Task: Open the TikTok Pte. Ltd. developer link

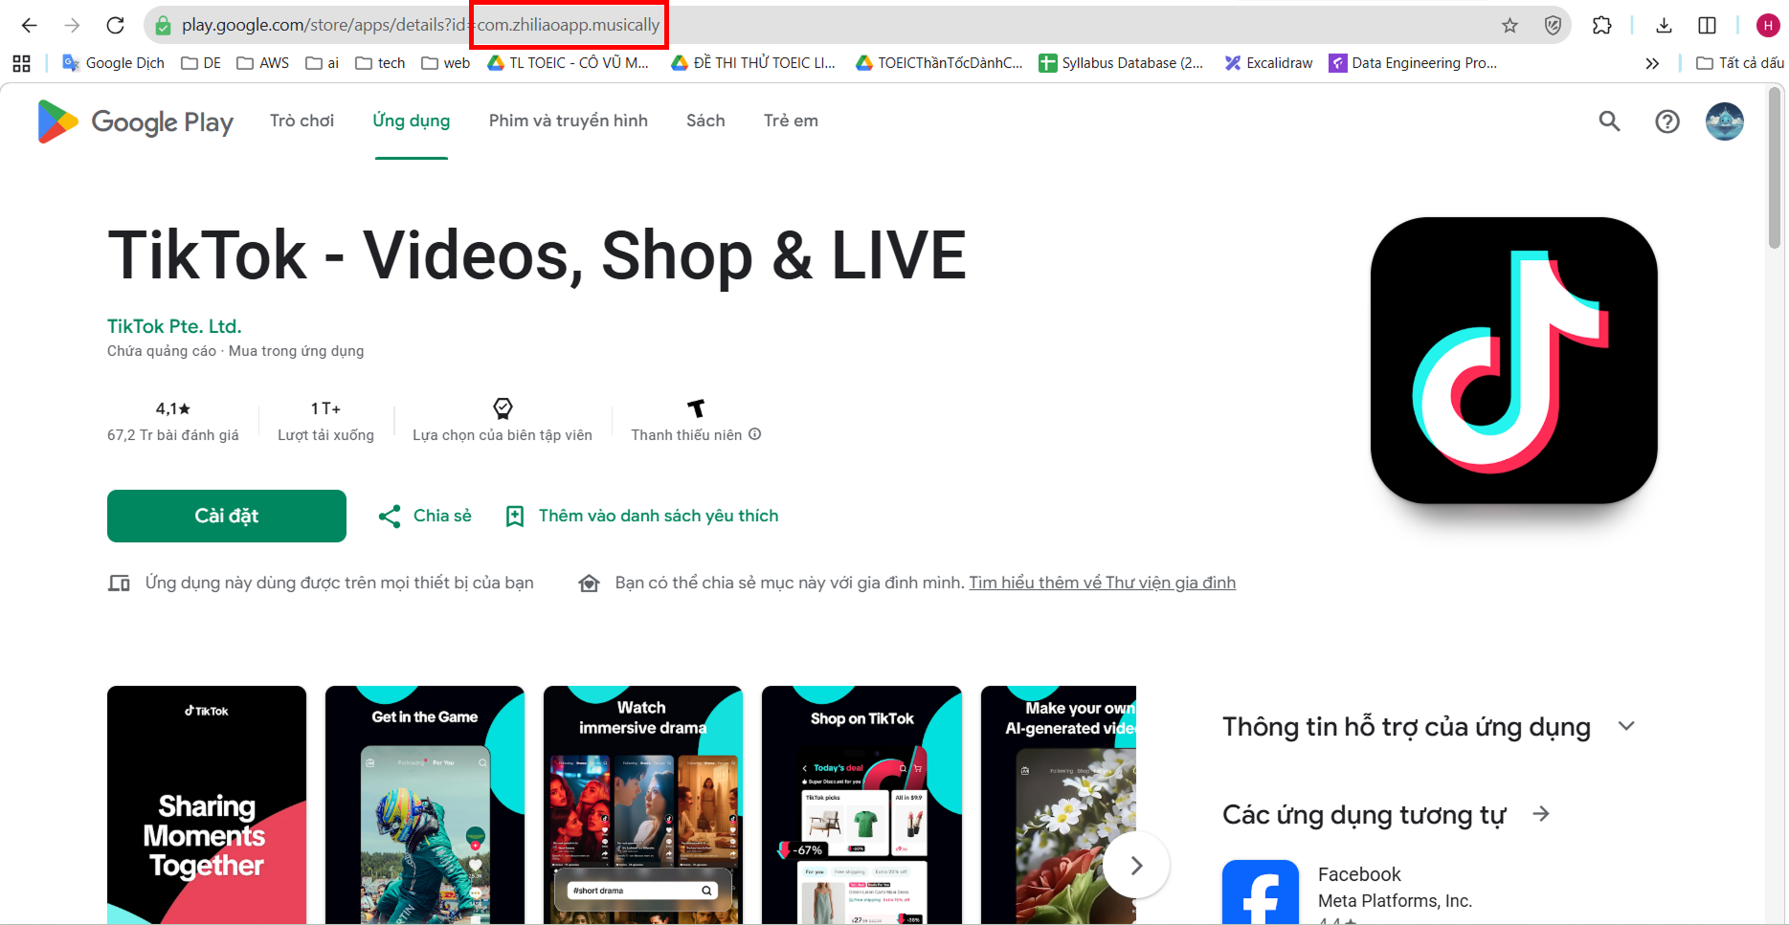Action: pyautogui.click(x=174, y=326)
